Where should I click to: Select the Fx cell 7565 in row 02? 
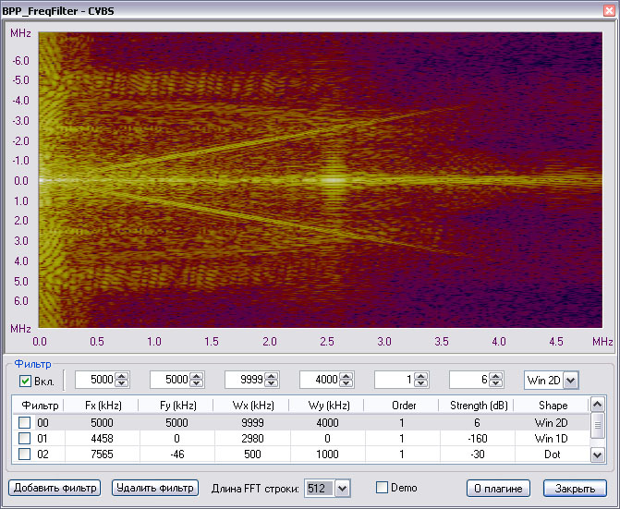(102, 454)
